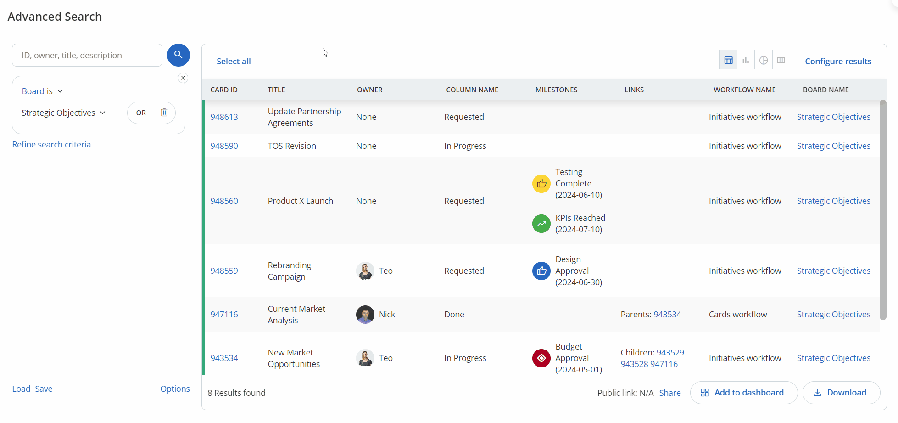898x423 pixels.
Task: Click the Download button
Action: point(841,393)
